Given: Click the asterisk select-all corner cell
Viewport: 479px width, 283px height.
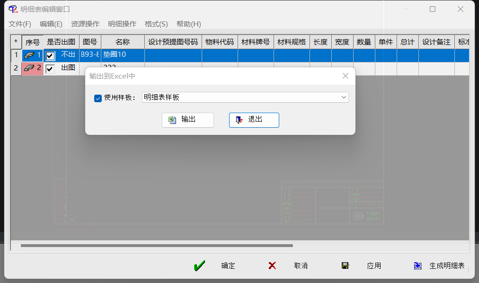Looking at the screenshot, I should coord(16,42).
